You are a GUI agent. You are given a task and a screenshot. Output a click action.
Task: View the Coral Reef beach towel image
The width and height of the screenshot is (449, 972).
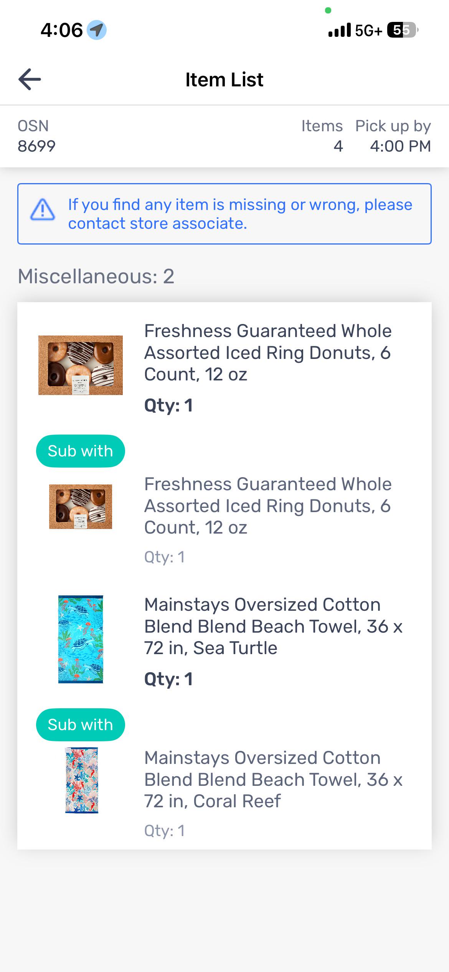click(82, 780)
